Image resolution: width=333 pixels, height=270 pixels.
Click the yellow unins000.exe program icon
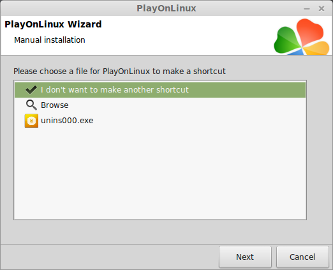click(x=31, y=121)
